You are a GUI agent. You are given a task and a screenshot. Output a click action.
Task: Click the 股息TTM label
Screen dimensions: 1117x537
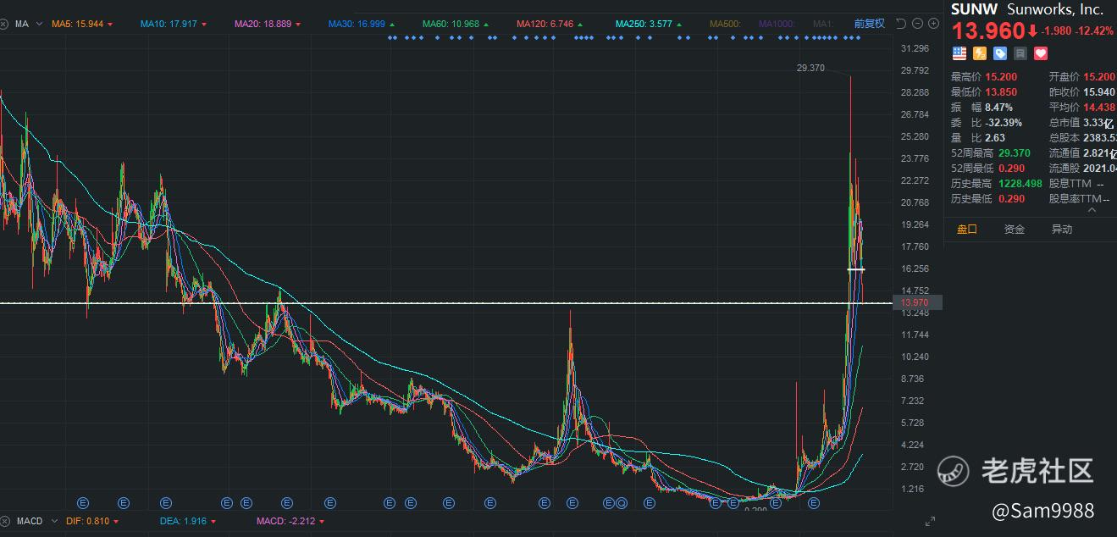(x=1070, y=183)
